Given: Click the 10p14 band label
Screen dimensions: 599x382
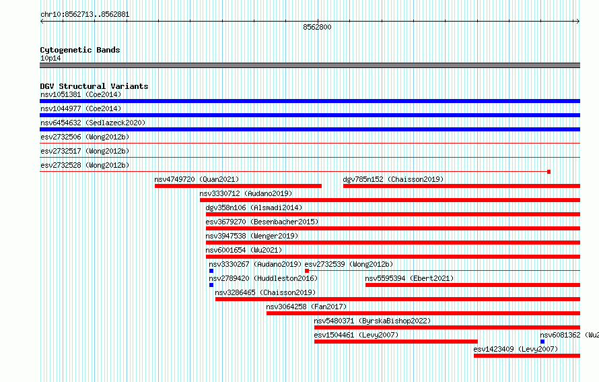Looking at the screenshot, I should coord(50,58).
